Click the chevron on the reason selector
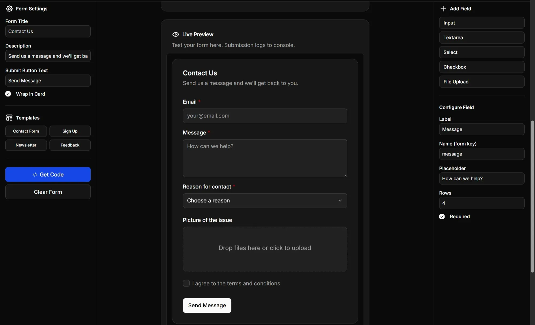535x325 pixels. pyautogui.click(x=340, y=200)
